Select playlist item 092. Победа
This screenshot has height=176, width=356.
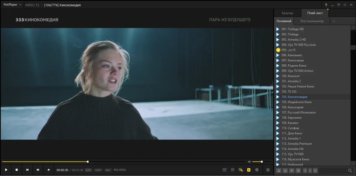313,34
